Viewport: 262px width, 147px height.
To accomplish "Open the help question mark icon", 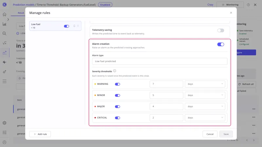I will 248,5.
